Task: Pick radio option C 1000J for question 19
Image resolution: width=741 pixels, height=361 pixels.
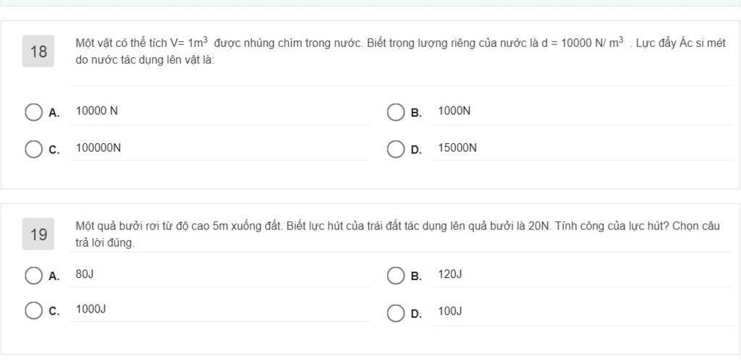Action: pyautogui.click(x=33, y=311)
